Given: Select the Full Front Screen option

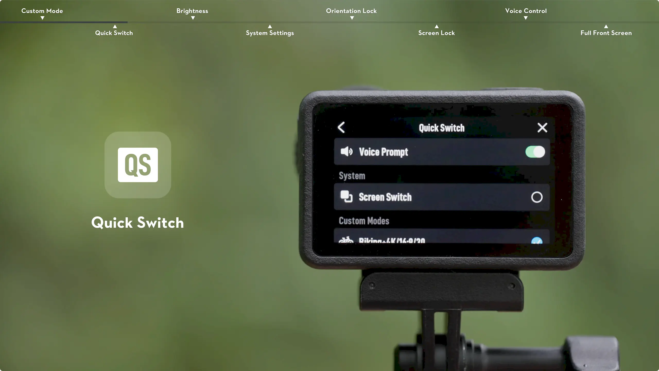Looking at the screenshot, I should click(606, 33).
